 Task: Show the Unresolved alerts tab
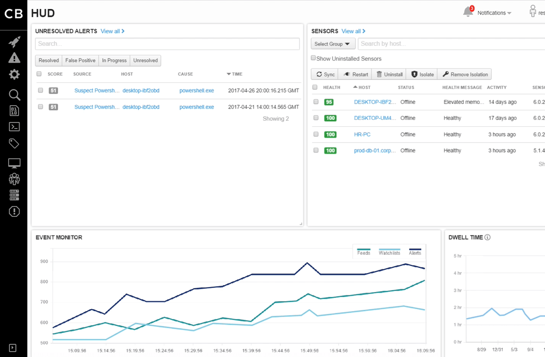point(145,60)
